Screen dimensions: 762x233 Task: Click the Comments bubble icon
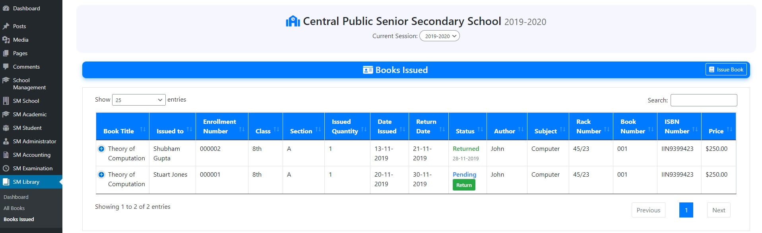coord(6,67)
